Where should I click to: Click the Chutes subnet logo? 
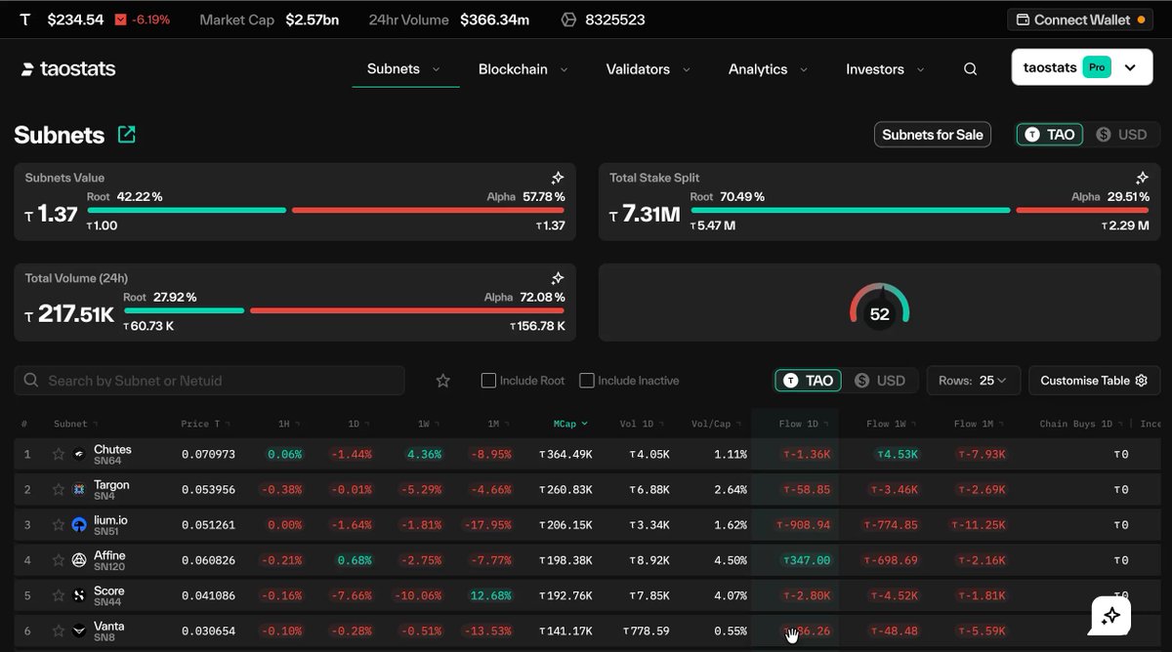point(79,455)
